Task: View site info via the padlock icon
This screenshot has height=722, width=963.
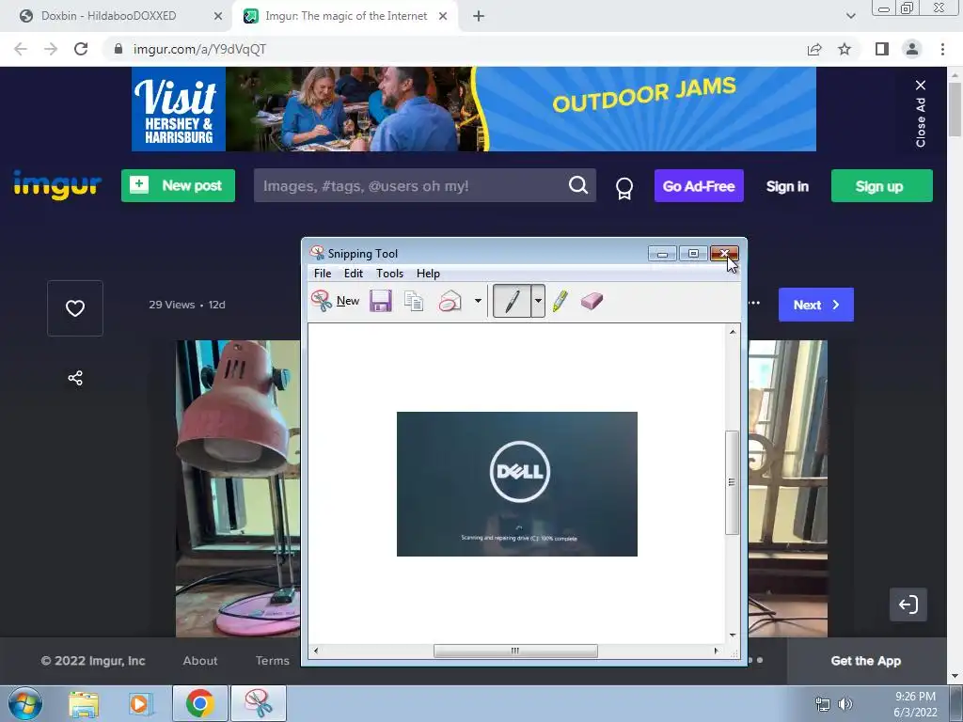Action: click(118, 49)
